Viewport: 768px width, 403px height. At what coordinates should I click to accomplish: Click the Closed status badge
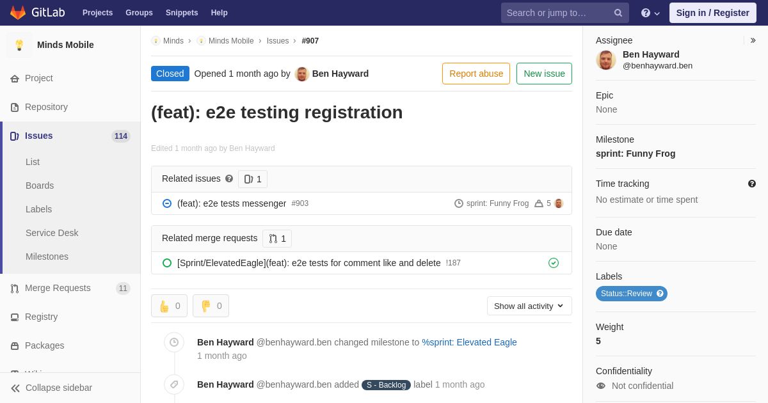[170, 74]
